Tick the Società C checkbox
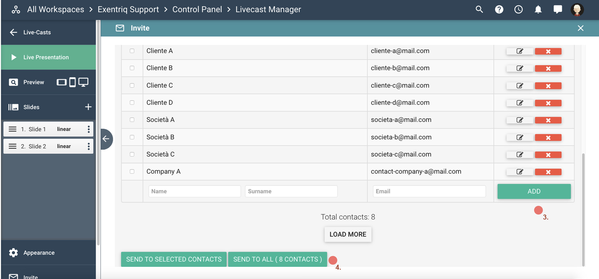Image resolution: width=599 pixels, height=279 pixels. (x=132, y=154)
